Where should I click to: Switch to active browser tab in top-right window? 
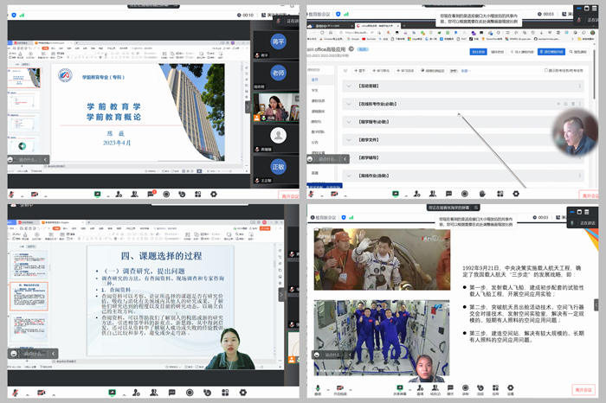[377, 26]
